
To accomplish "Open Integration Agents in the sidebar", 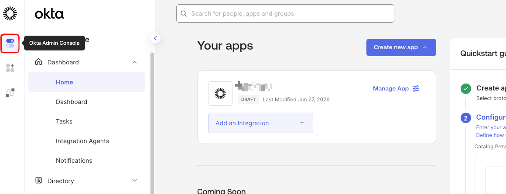I will (82, 141).
